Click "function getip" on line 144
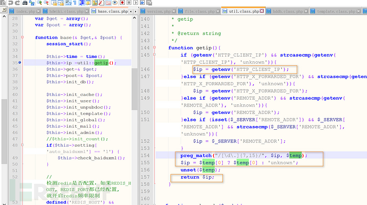 pyautogui.click(x=190, y=48)
